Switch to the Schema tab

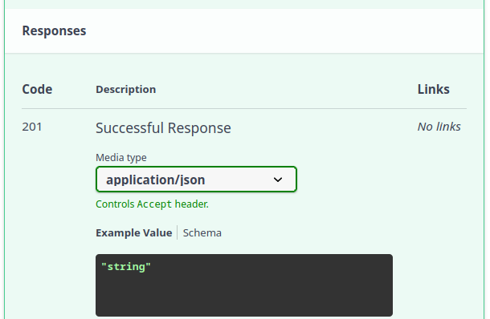click(x=202, y=233)
